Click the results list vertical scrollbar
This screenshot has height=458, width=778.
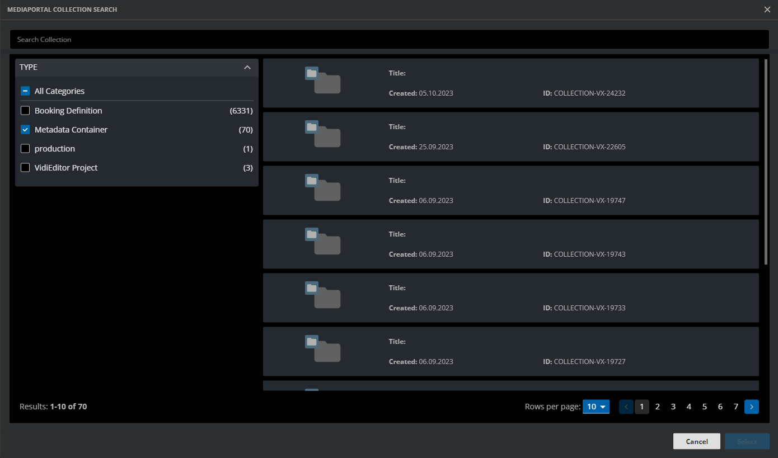pyautogui.click(x=766, y=162)
